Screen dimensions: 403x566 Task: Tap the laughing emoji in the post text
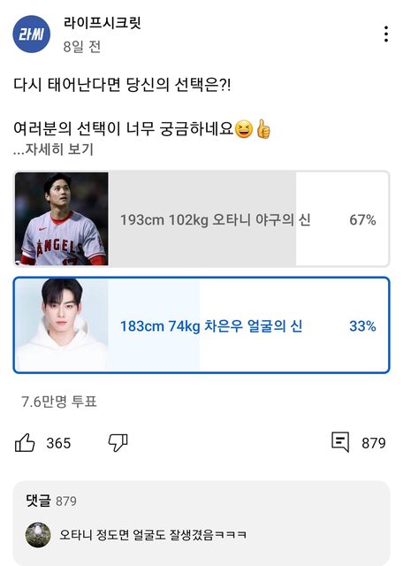pos(244,130)
